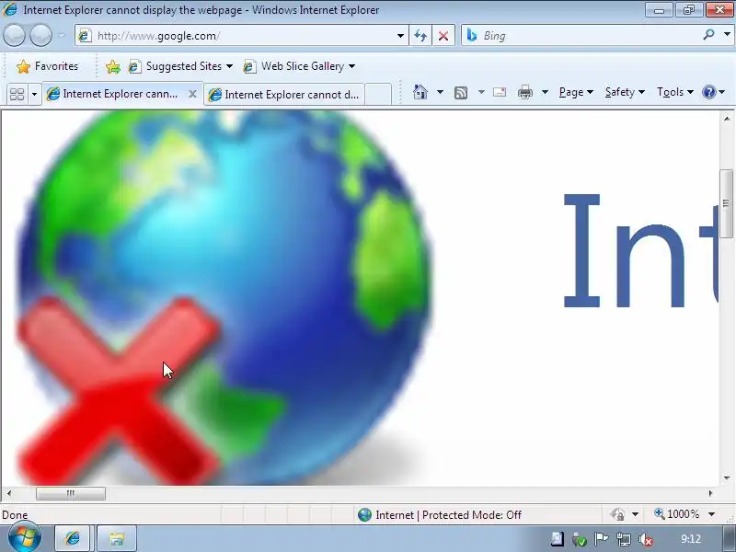Screen dimensions: 736x552
Task: Click the scroll left arrow
Action: pos(9,493)
